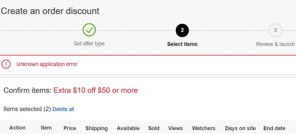Sort by the Item column header
296x134 pixels.
click(x=46, y=128)
